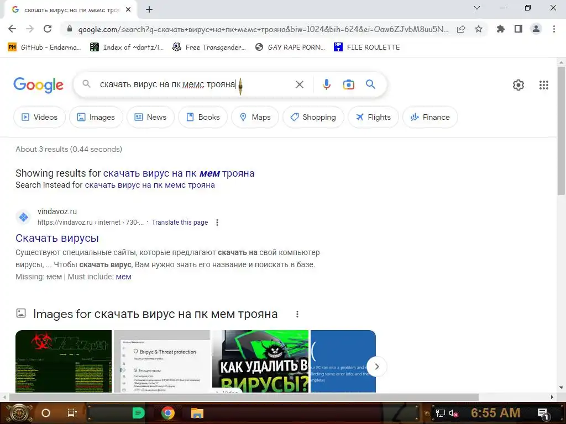Open Google quick settings gear

tap(518, 84)
